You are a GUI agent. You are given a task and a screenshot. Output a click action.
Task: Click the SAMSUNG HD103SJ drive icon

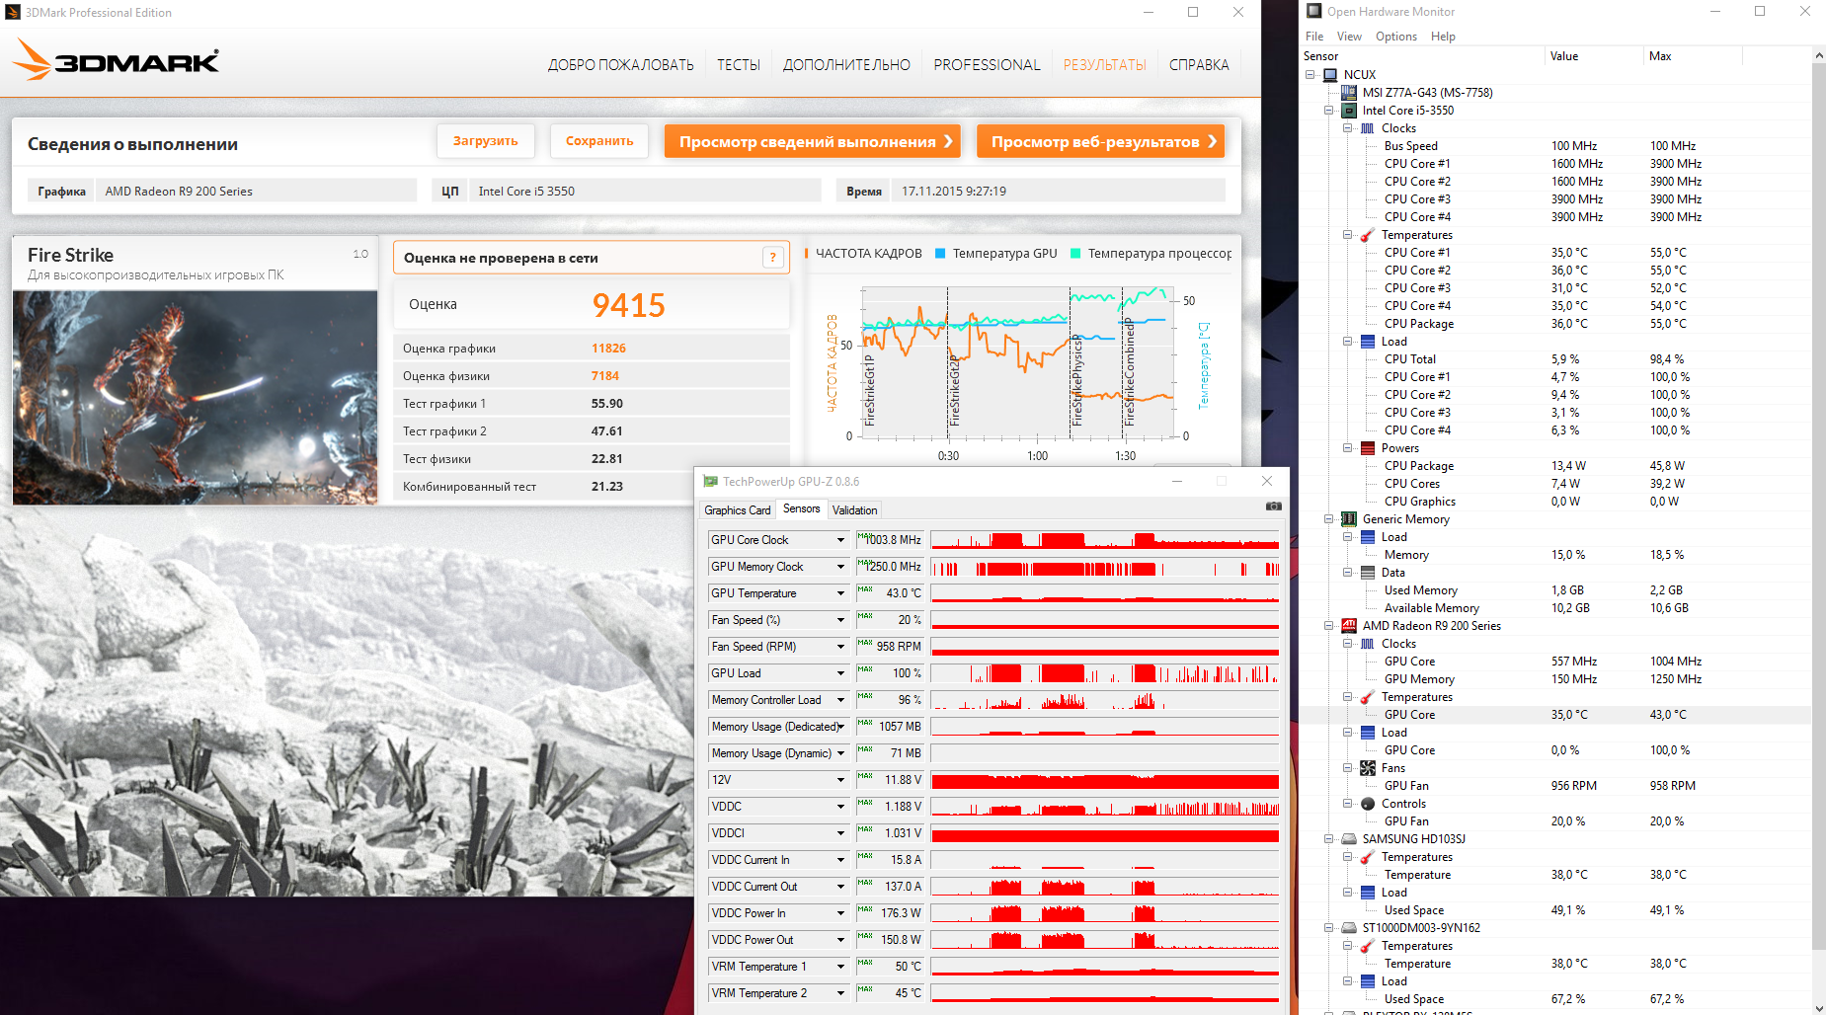pos(1349,839)
